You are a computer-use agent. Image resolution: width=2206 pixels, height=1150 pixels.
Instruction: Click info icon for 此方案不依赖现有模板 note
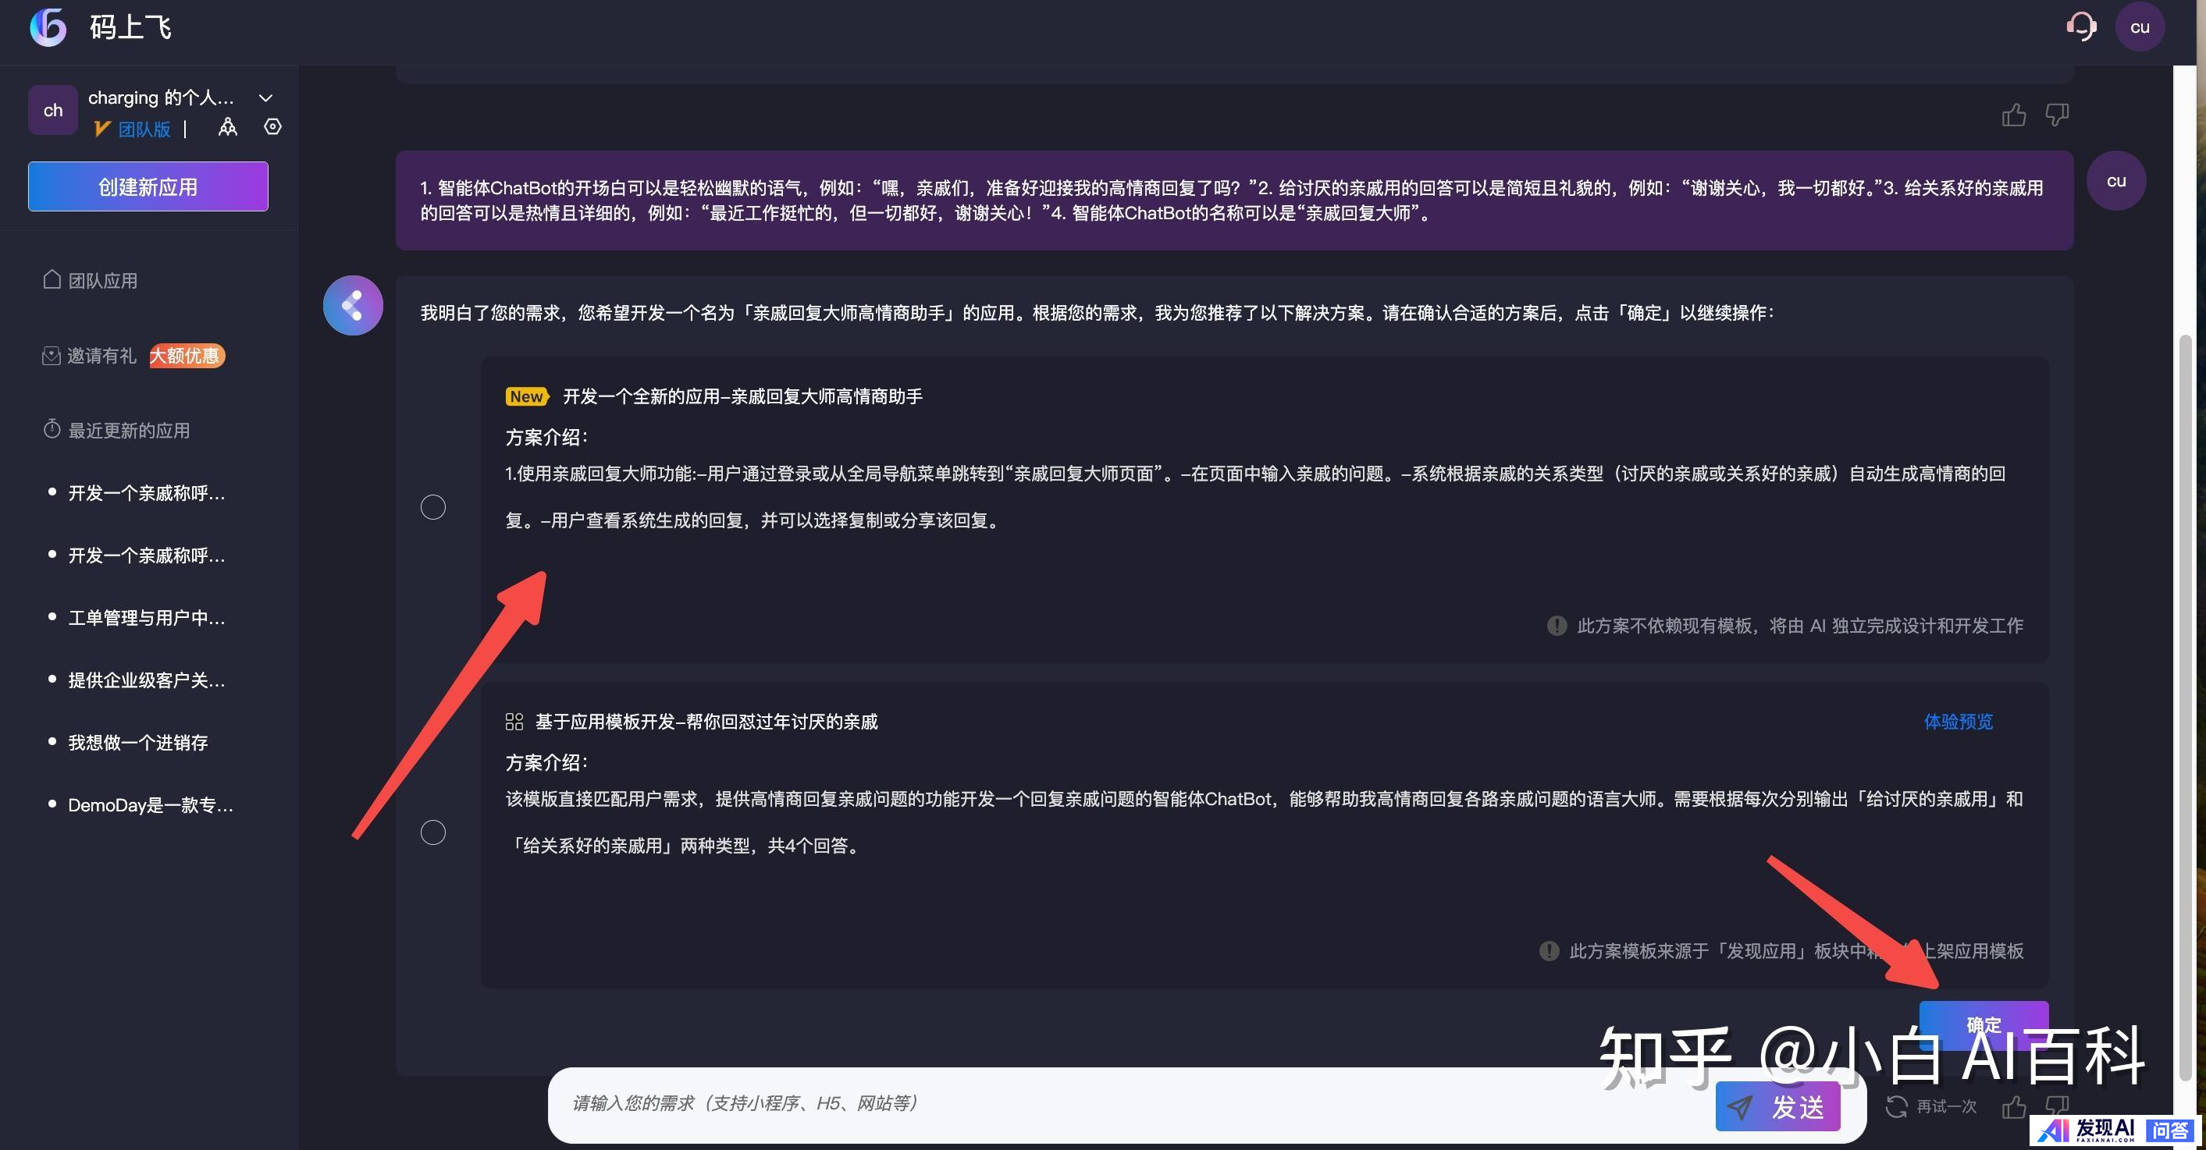point(1557,626)
